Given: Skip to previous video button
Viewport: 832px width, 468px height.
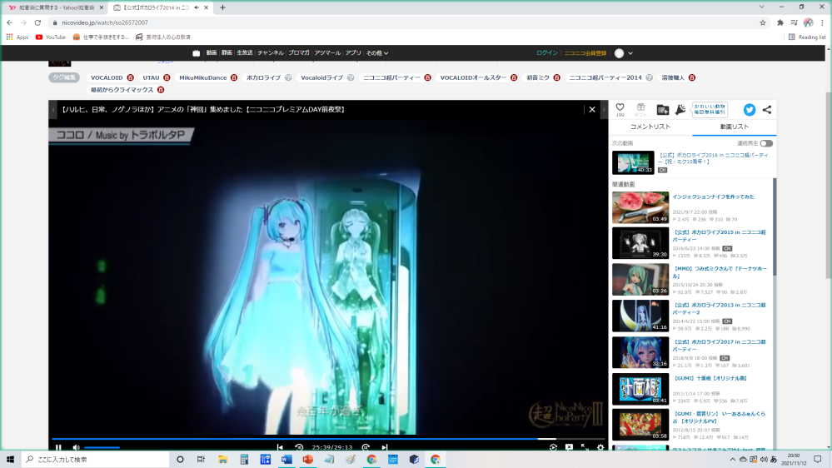Looking at the screenshot, I should click(x=280, y=447).
